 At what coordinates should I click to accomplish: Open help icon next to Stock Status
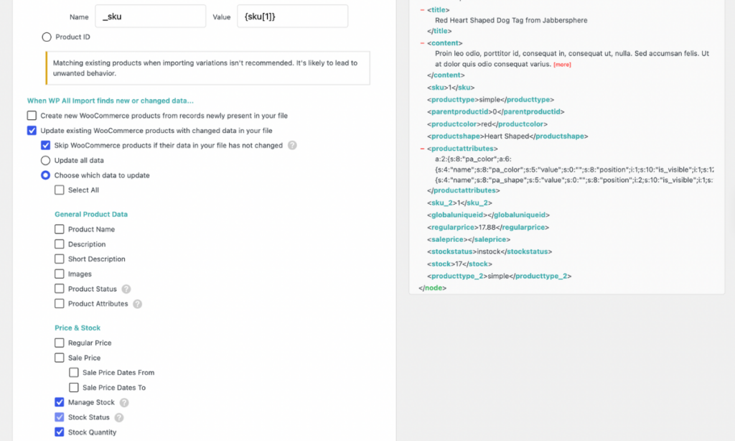tap(119, 417)
